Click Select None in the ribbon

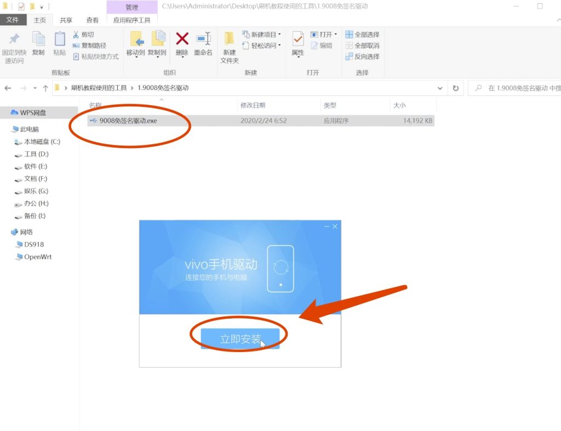pos(363,46)
